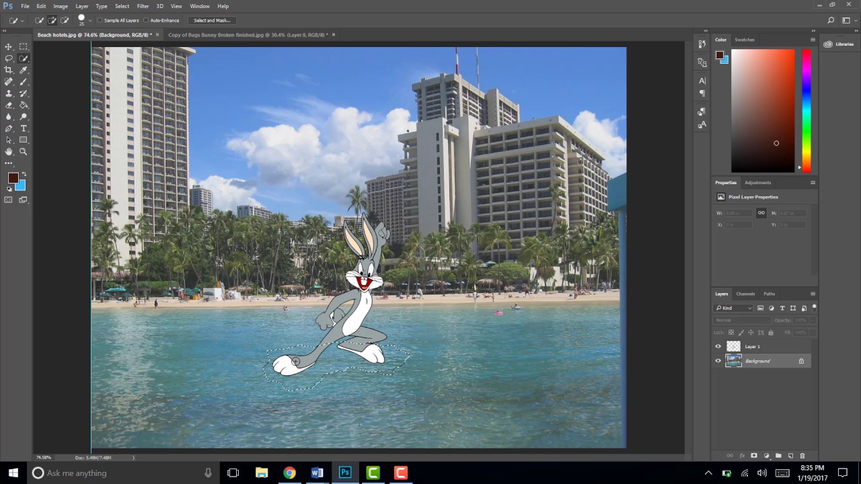
Task: Select the Zoom tool
Action: coord(24,152)
